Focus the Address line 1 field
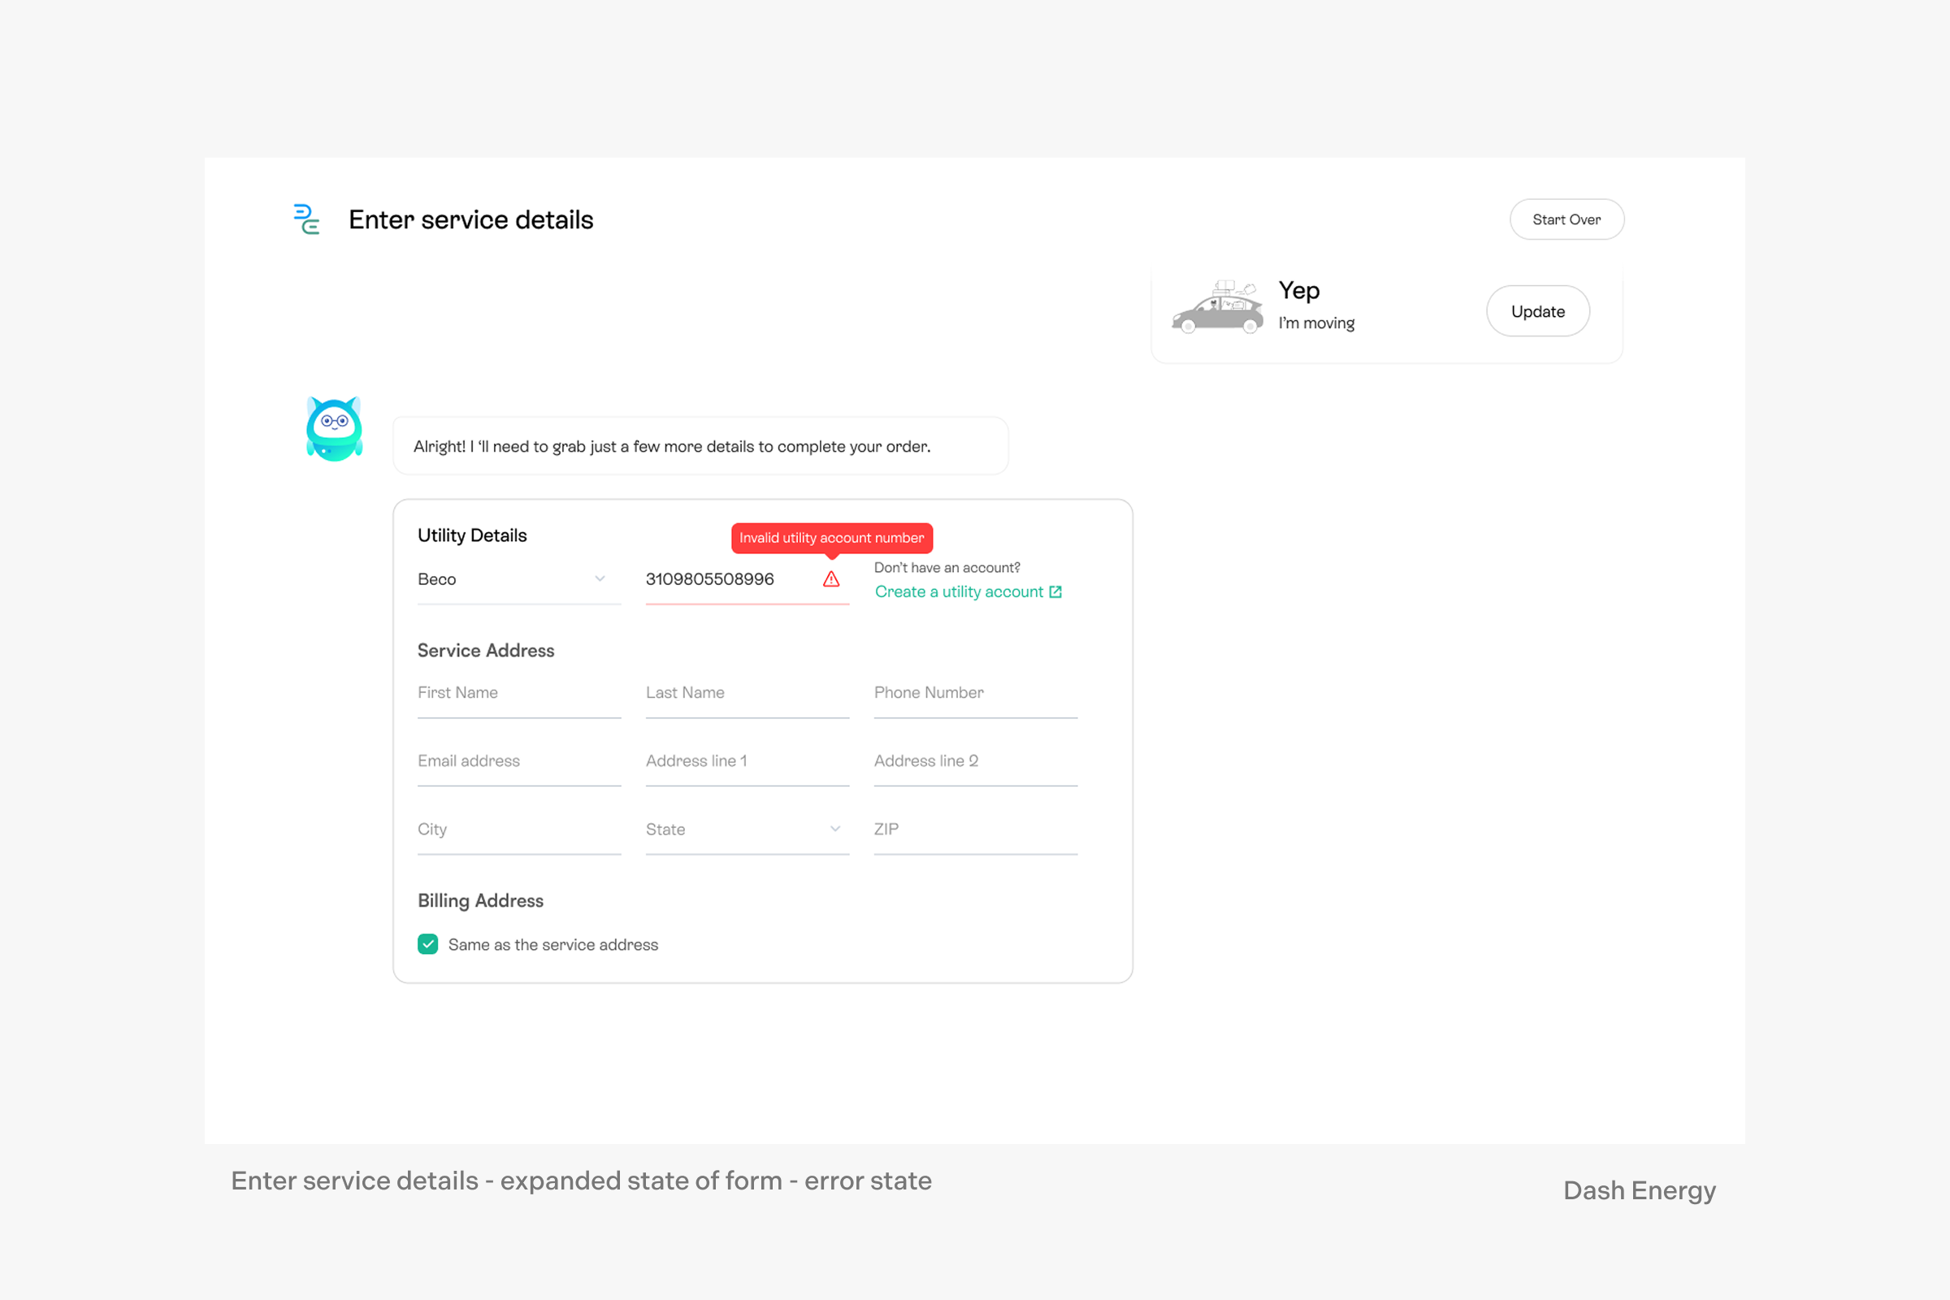Screen dimensions: 1950x1300 point(746,761)
